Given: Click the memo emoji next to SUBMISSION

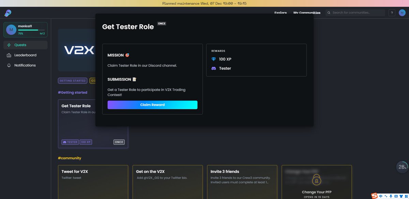Looking at the screenshot, I should [134, 79].
